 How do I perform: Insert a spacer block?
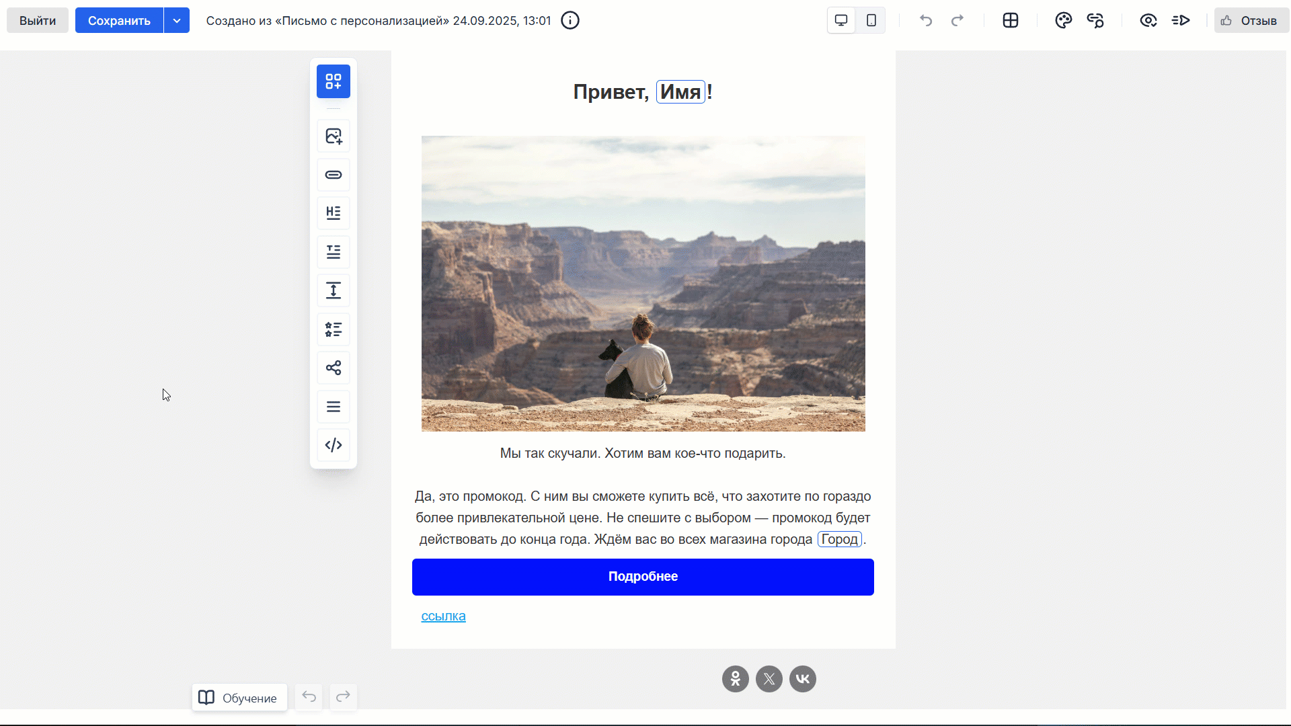coord(334,290)
